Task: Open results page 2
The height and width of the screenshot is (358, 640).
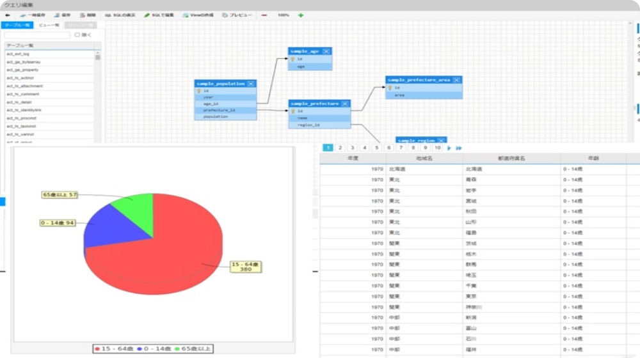Action: (x=340, y=148)
